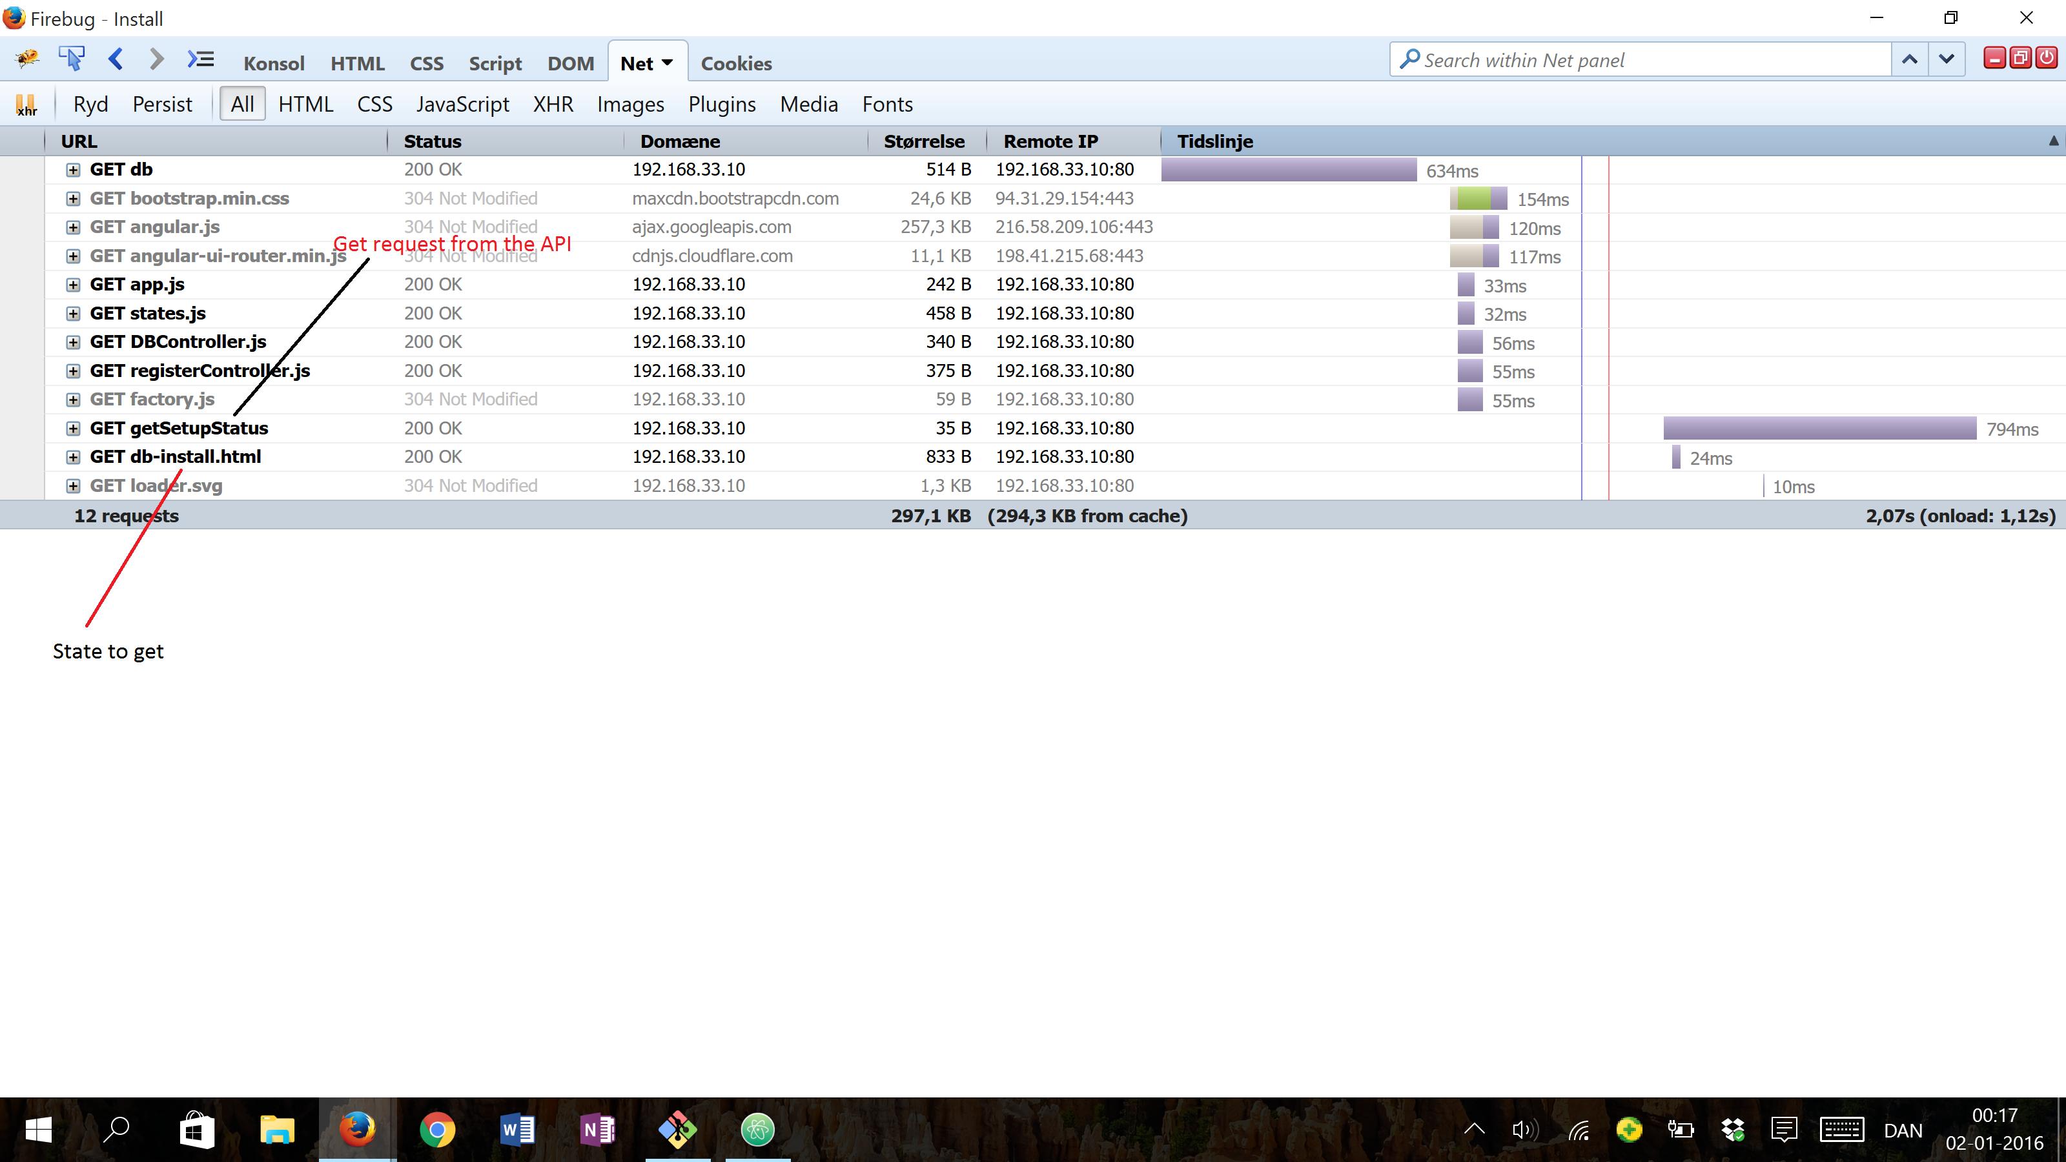Go back with the left arrow icon

[x=116, y=59]
